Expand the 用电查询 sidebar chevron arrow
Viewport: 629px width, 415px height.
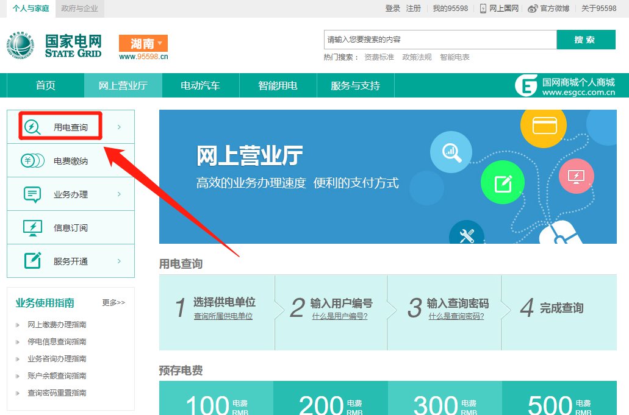(119, 127)
